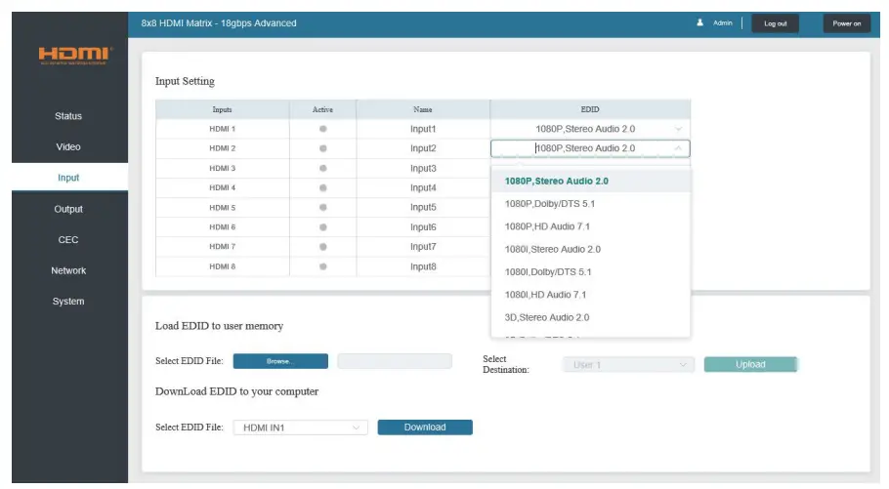The width and height of the screenshot is (889, 489).
Task: Click the Load EDID to user memory heading
Action: [220, 326]
